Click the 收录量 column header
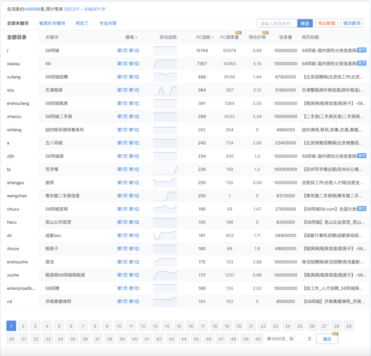This screenshot has height=356, width=371. pos(285,37)
